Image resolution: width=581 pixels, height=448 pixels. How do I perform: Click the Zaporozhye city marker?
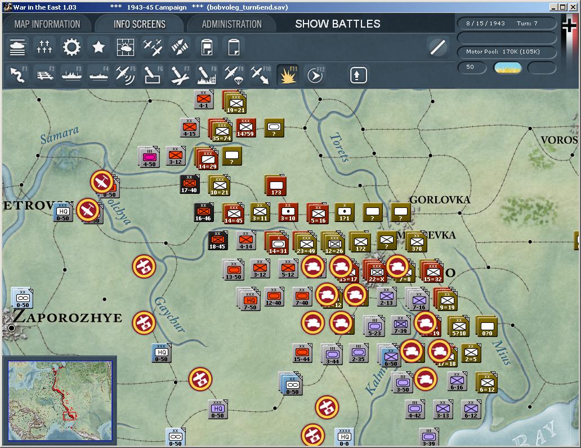click(x=11, y=328)
